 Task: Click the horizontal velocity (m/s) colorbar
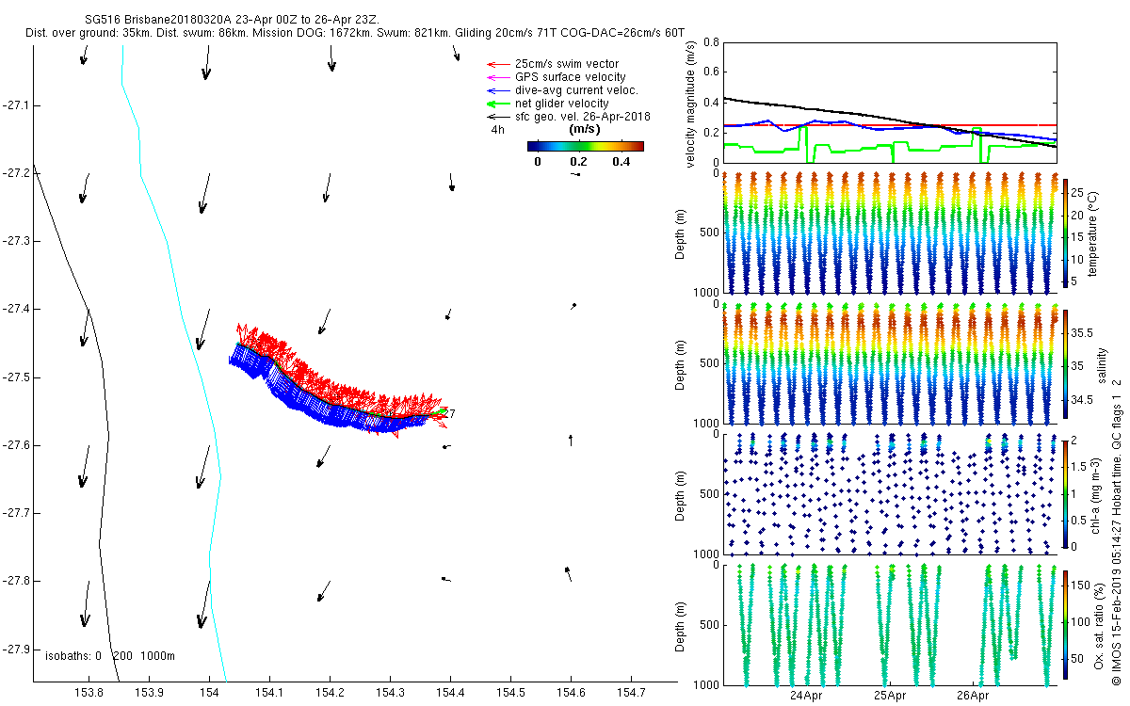click(x=585, y=146)
